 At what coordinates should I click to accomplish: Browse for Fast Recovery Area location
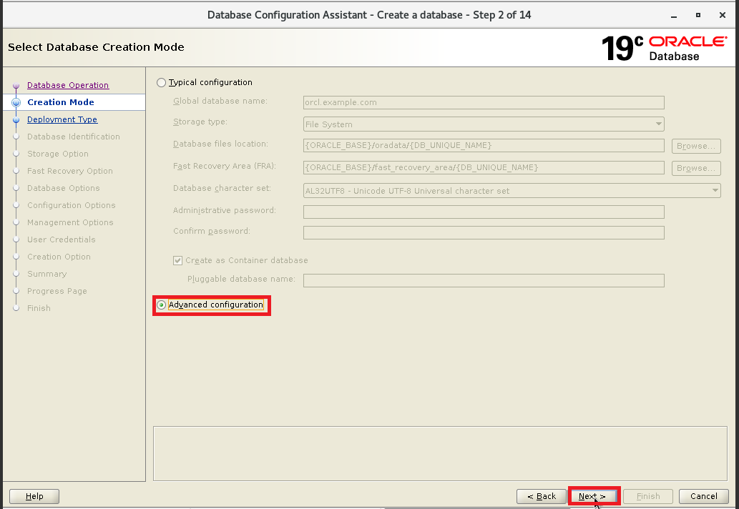696,168
